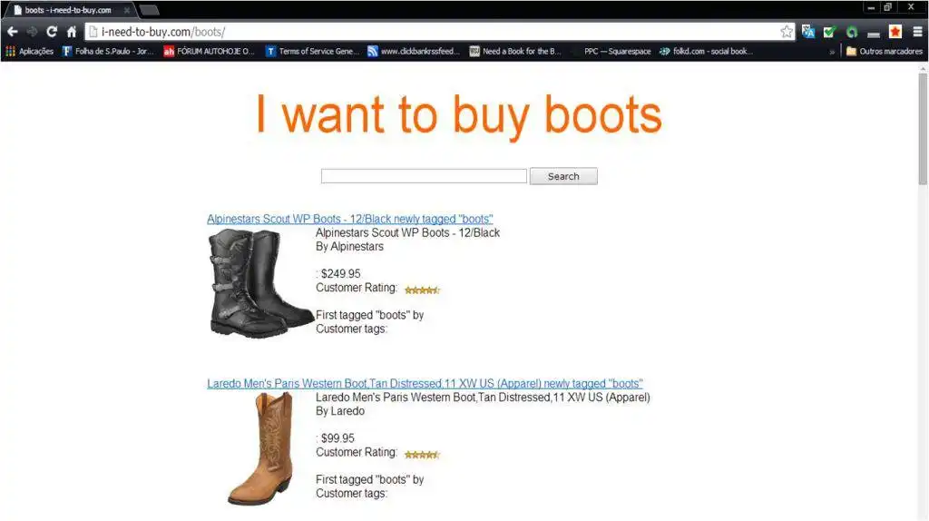The height and width of the screenshot is (521, 929).
Task: Click the tan Laredo boot image
Action: [261, 448]
